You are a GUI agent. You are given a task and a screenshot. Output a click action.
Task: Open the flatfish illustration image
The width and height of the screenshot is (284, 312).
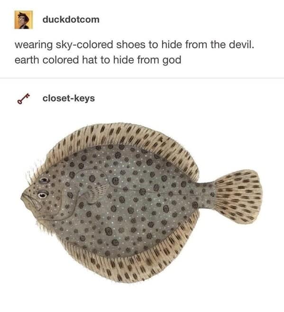141,203
